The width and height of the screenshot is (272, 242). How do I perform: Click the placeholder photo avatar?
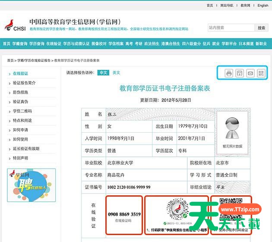click(x=232, y=128)
